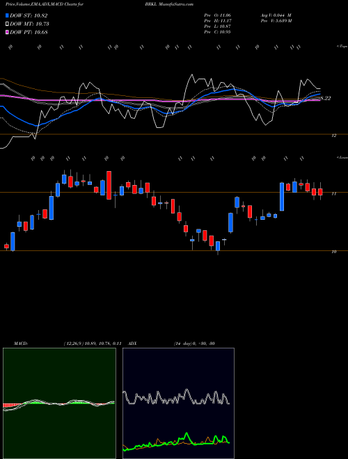Click the 'Pre C: 10.95' close value
Image resolution: width=348 pixels, height=459 pixels.
point(218,32)
